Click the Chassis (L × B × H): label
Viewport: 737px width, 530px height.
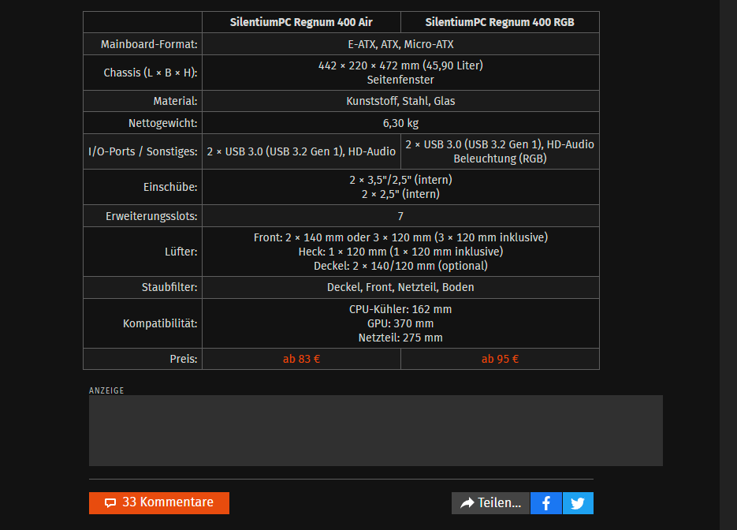click(151, 73)
